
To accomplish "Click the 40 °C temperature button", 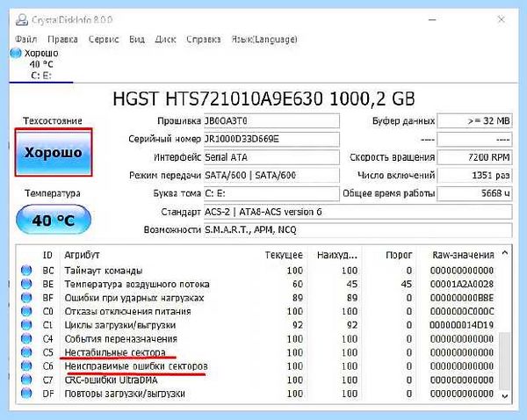I will click(x=54, y=220).
